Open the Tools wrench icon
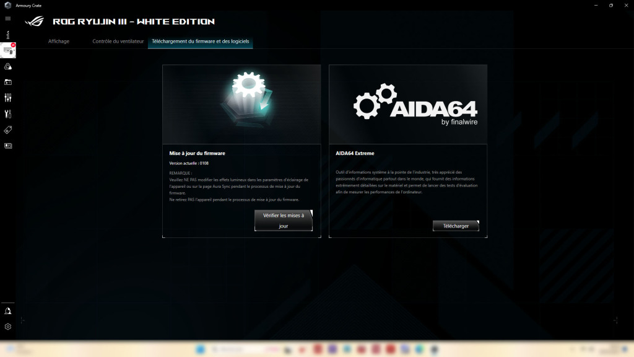Image resolution: width=634 pixels, height=357 pixels. [x=8, y=114]
